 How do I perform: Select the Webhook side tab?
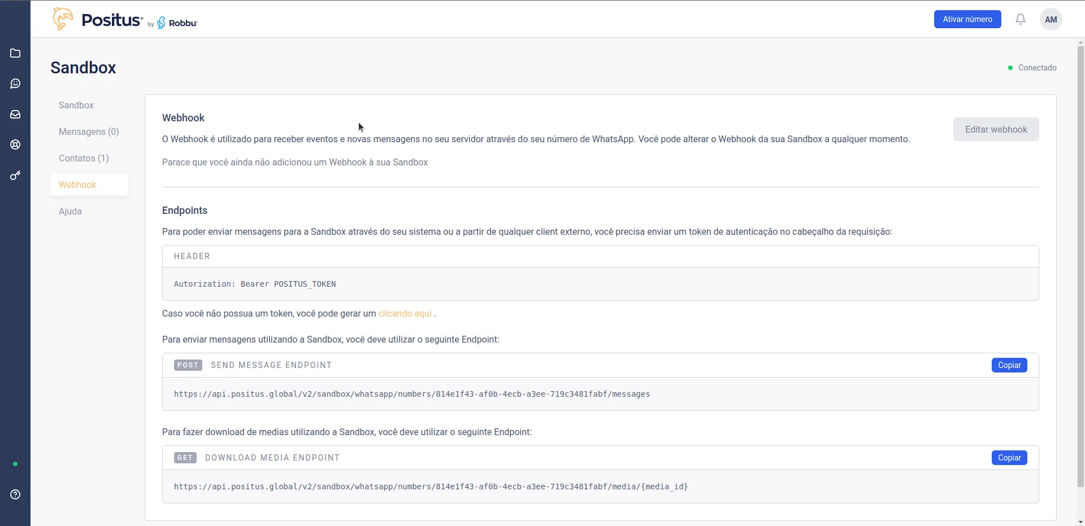pos(89,185)
